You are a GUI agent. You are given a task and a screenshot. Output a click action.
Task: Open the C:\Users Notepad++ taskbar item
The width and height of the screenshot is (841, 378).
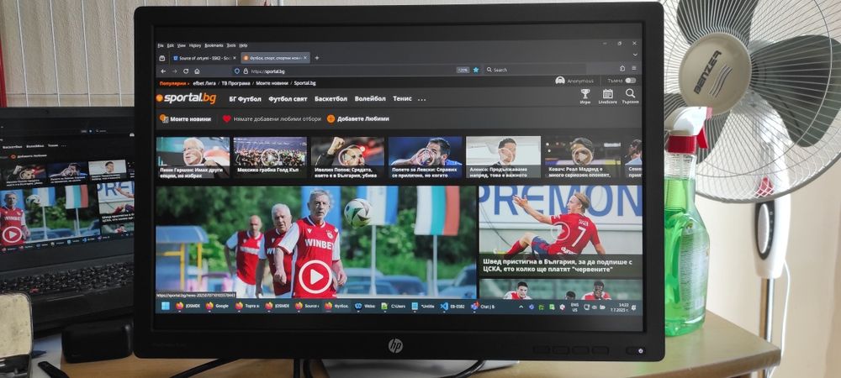tap(393, 307)
